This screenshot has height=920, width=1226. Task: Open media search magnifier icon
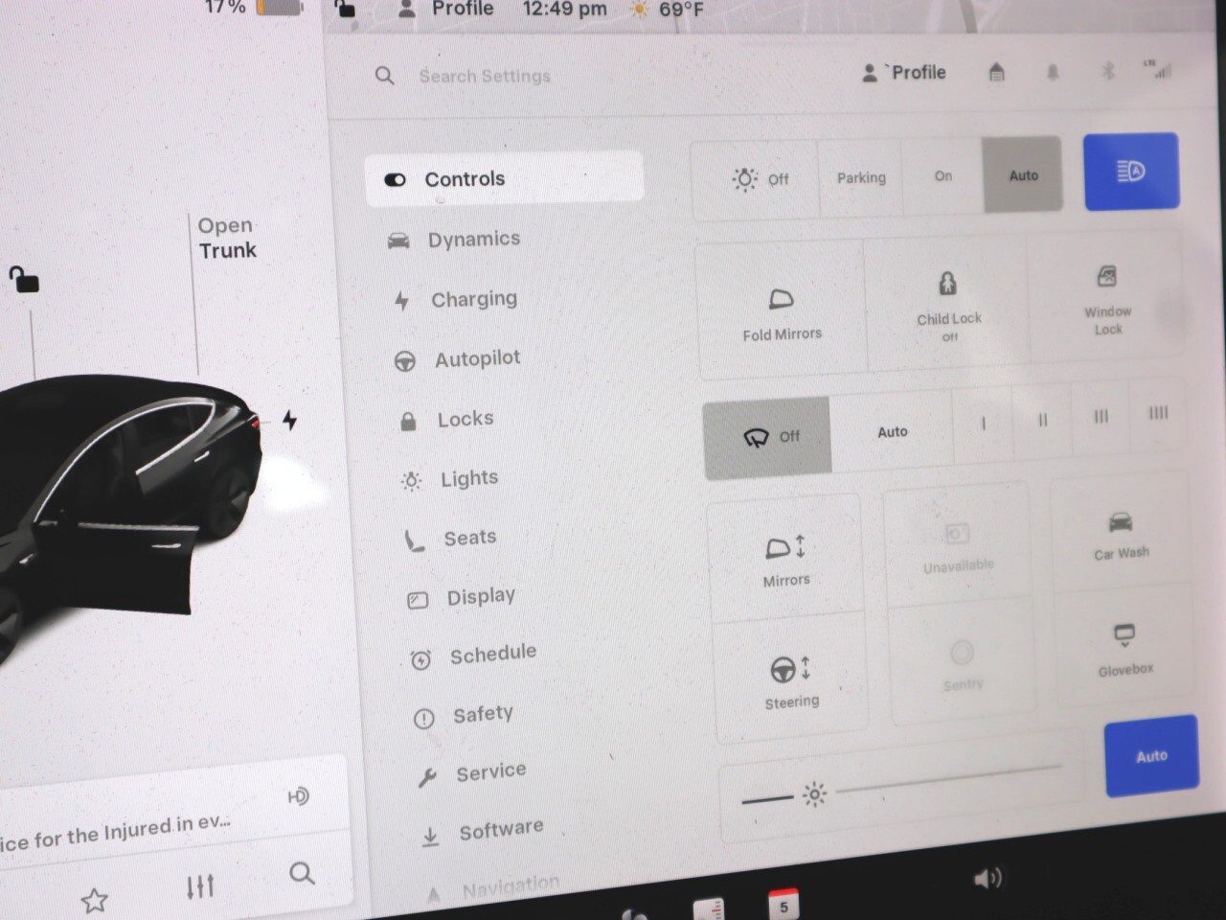[302, 873]
